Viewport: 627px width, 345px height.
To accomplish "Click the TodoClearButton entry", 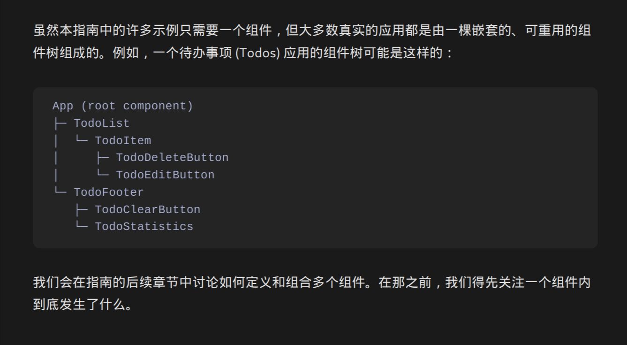I will [147, 209].
